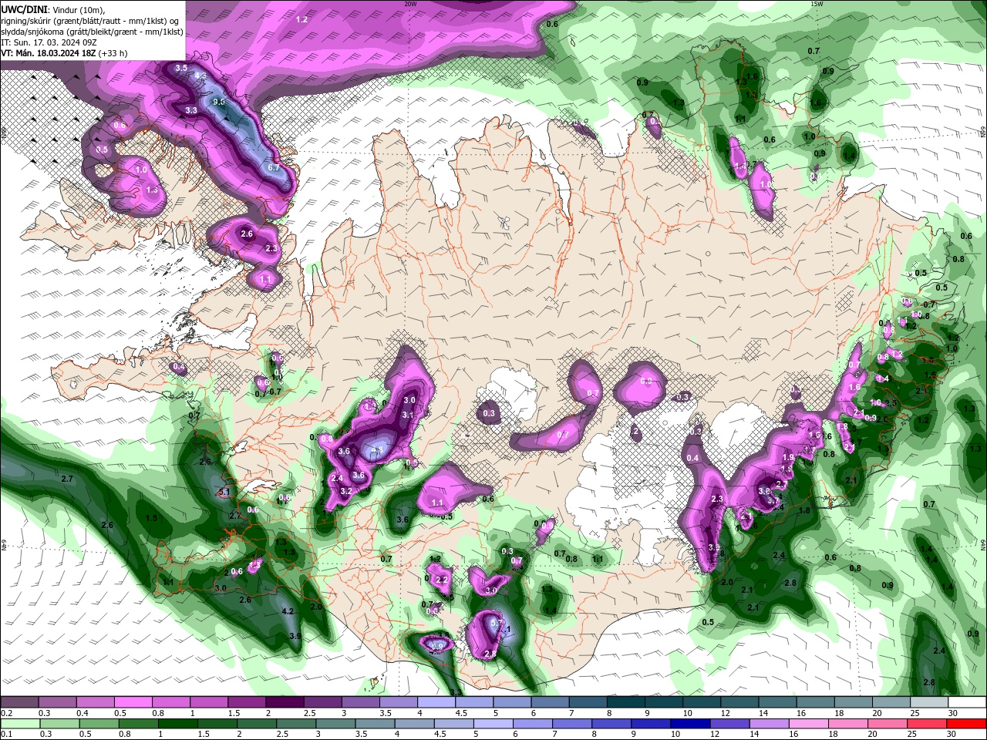Click the 5.1 rainfall value on the map
The image size is (987, 740).
[x=225, y=492]
